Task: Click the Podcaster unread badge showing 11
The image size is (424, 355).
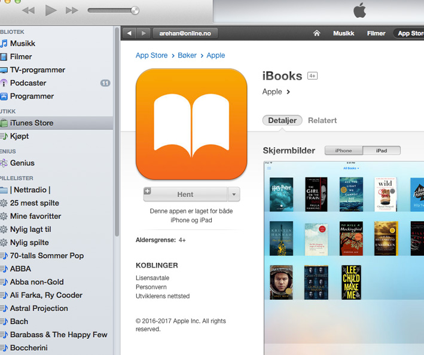Action: click(105, 83)
